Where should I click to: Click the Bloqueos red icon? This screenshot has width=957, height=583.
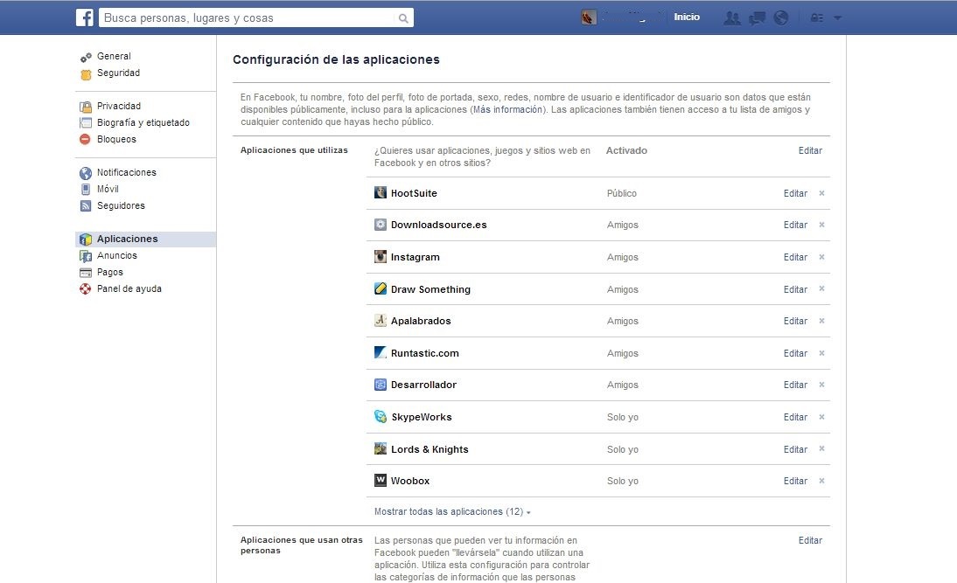pos(86,139)
